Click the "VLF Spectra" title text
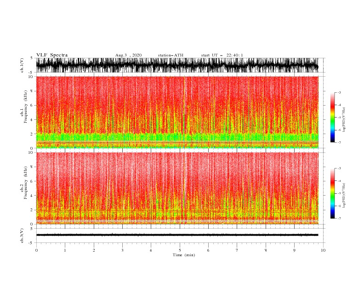The width and height of the screenshot is (364, 281). 52,55
